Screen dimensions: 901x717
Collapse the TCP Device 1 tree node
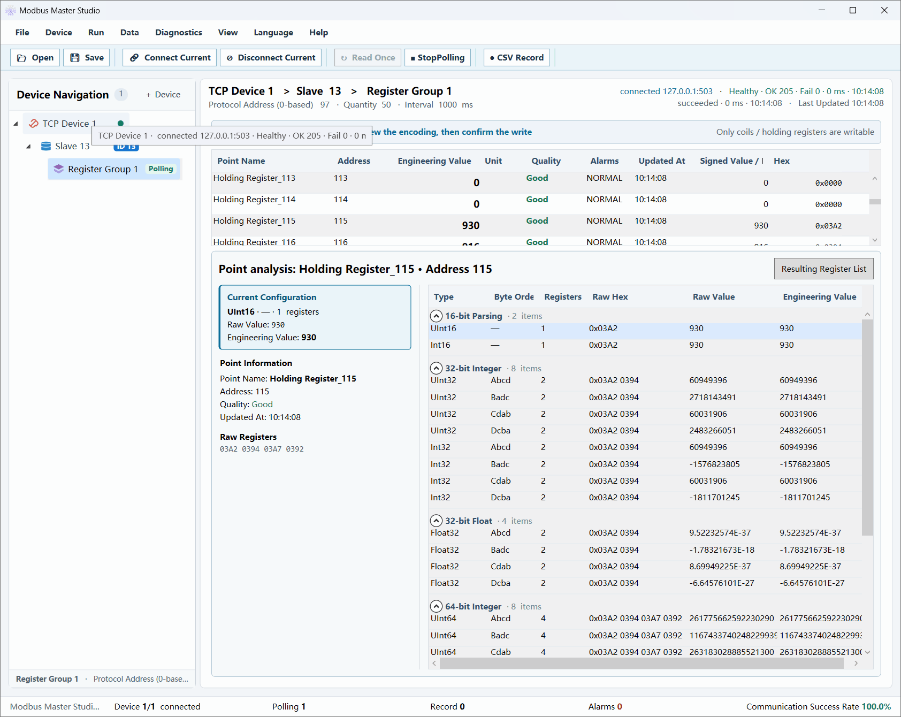(16, 124)
